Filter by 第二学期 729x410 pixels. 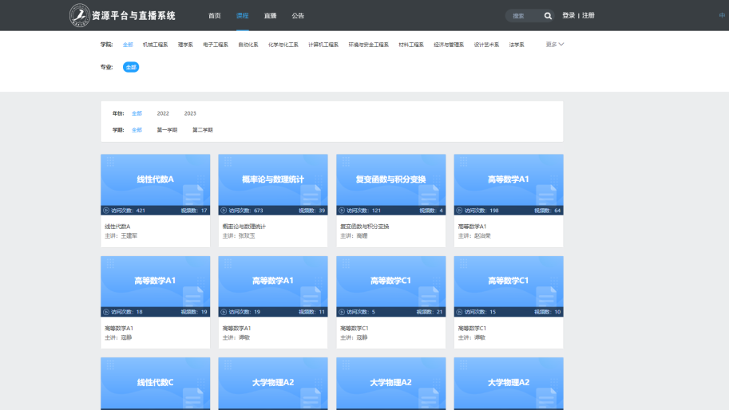pyautogui.click(x=203, y=130)
